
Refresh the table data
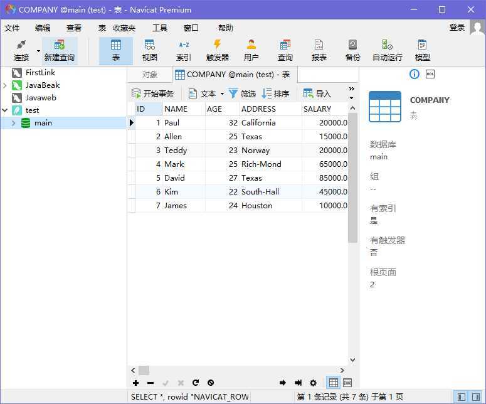pyautogui.click(x=196, y=383)
